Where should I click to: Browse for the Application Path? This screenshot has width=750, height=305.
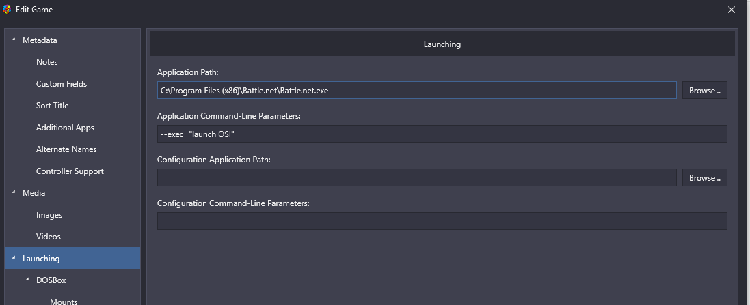coord(705,90)
